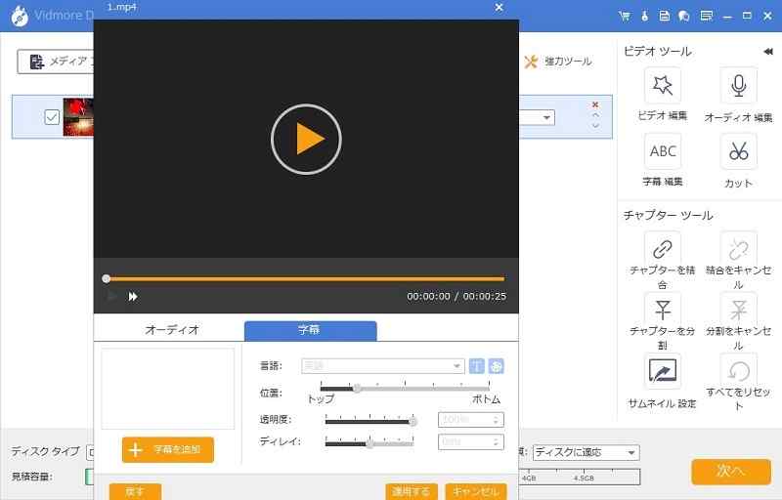Viewport: 782px width, 500px height.
Task: Click the video seek bar in preview
Action: (305, 279)
